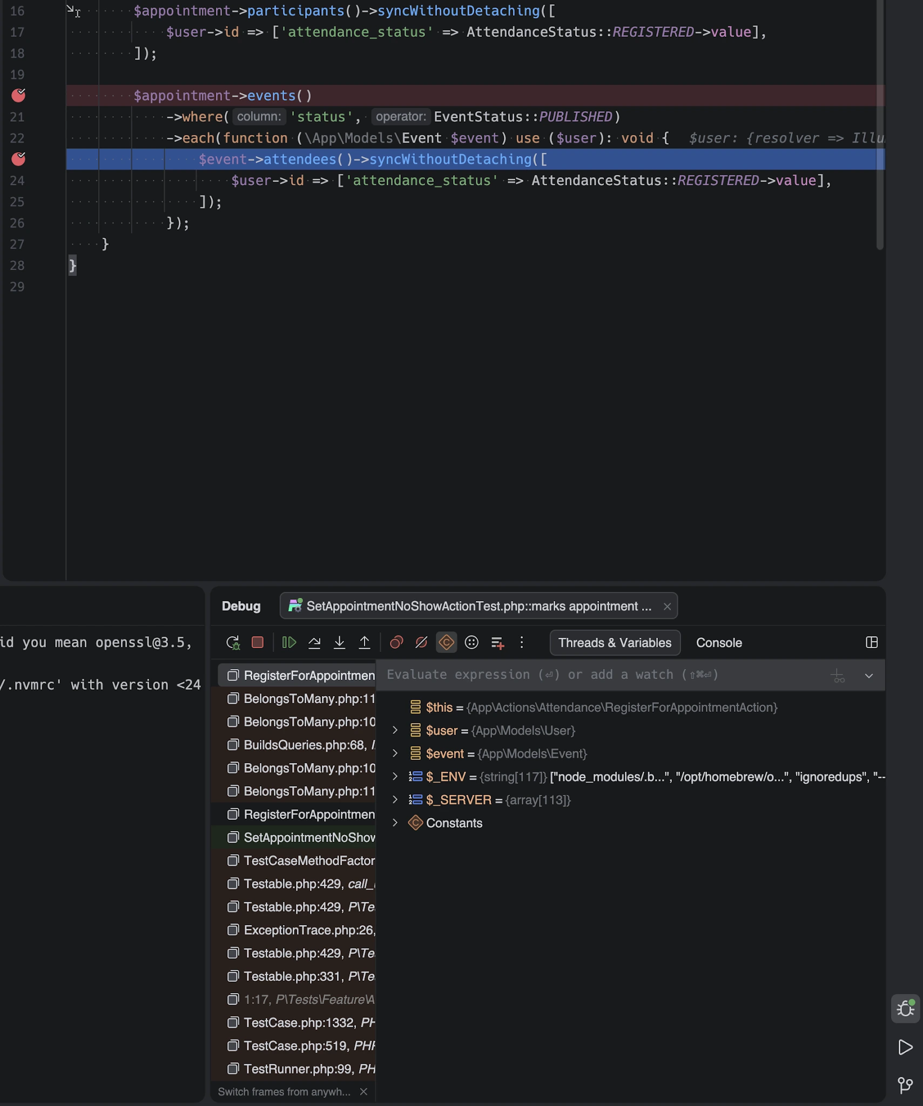Close the SetAppointmentNoShowActionTest debug tab
The width and height of the screenshot is (923, 1106).
[667, 606]
